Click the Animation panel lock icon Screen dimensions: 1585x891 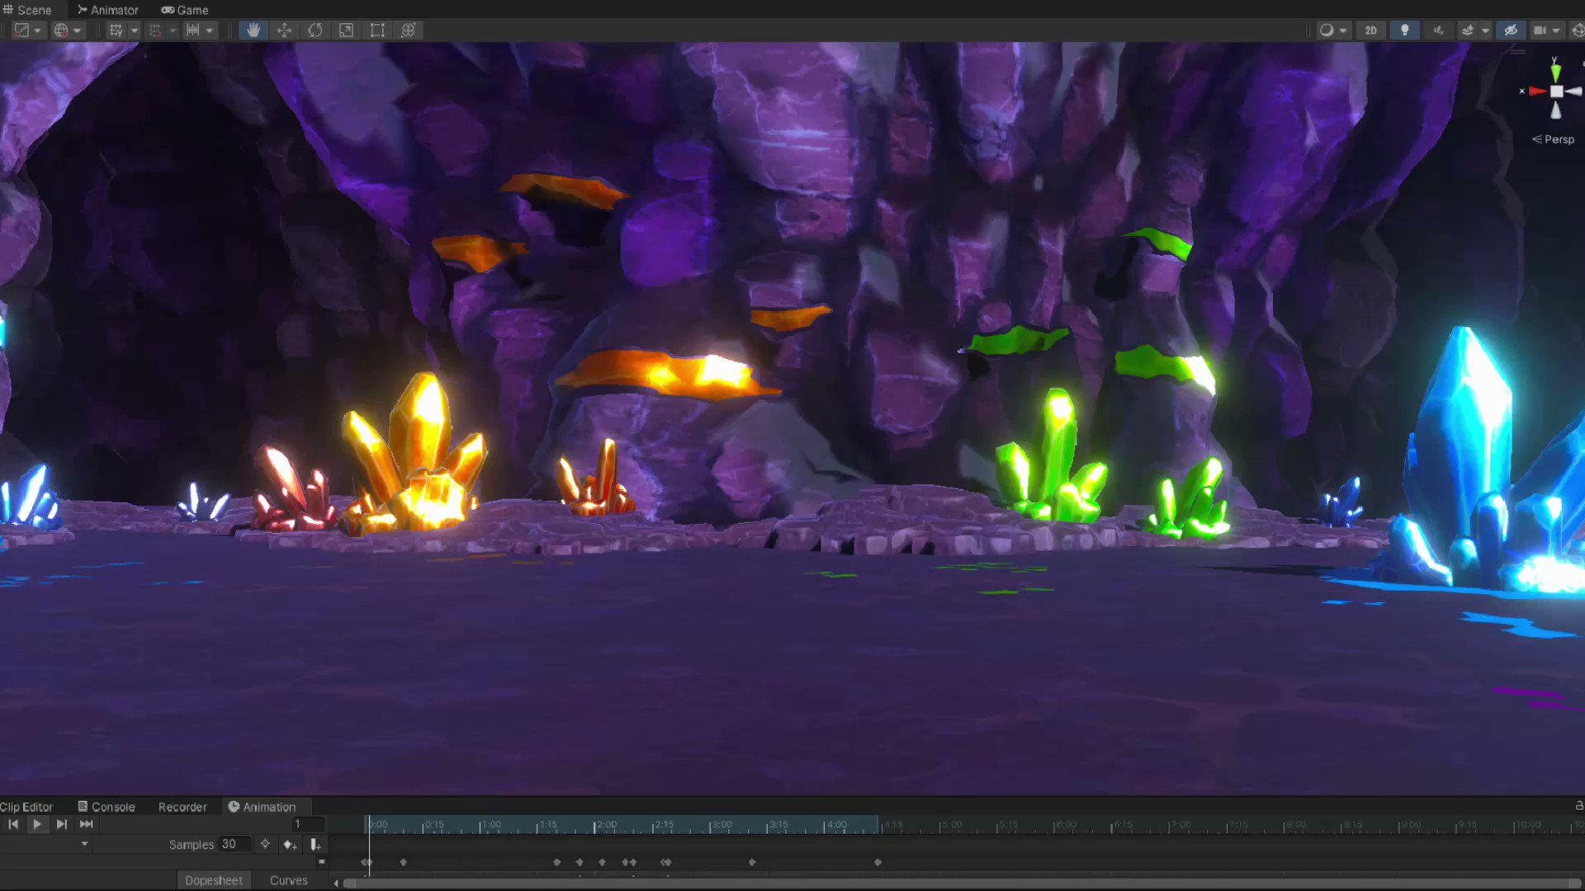click(x=1578, y=806)
